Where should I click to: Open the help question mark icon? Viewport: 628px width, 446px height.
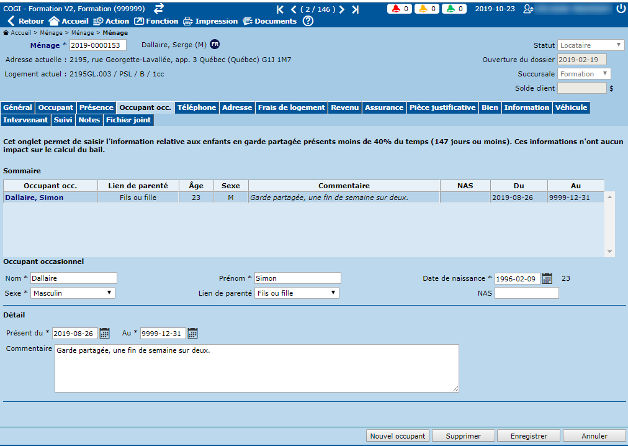click(x=308, y=21)
